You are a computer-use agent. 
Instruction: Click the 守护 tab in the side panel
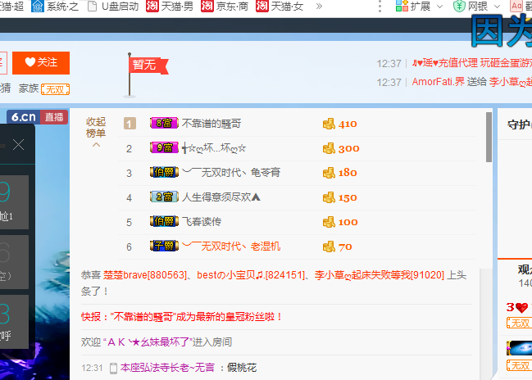[x=519, y=124]
